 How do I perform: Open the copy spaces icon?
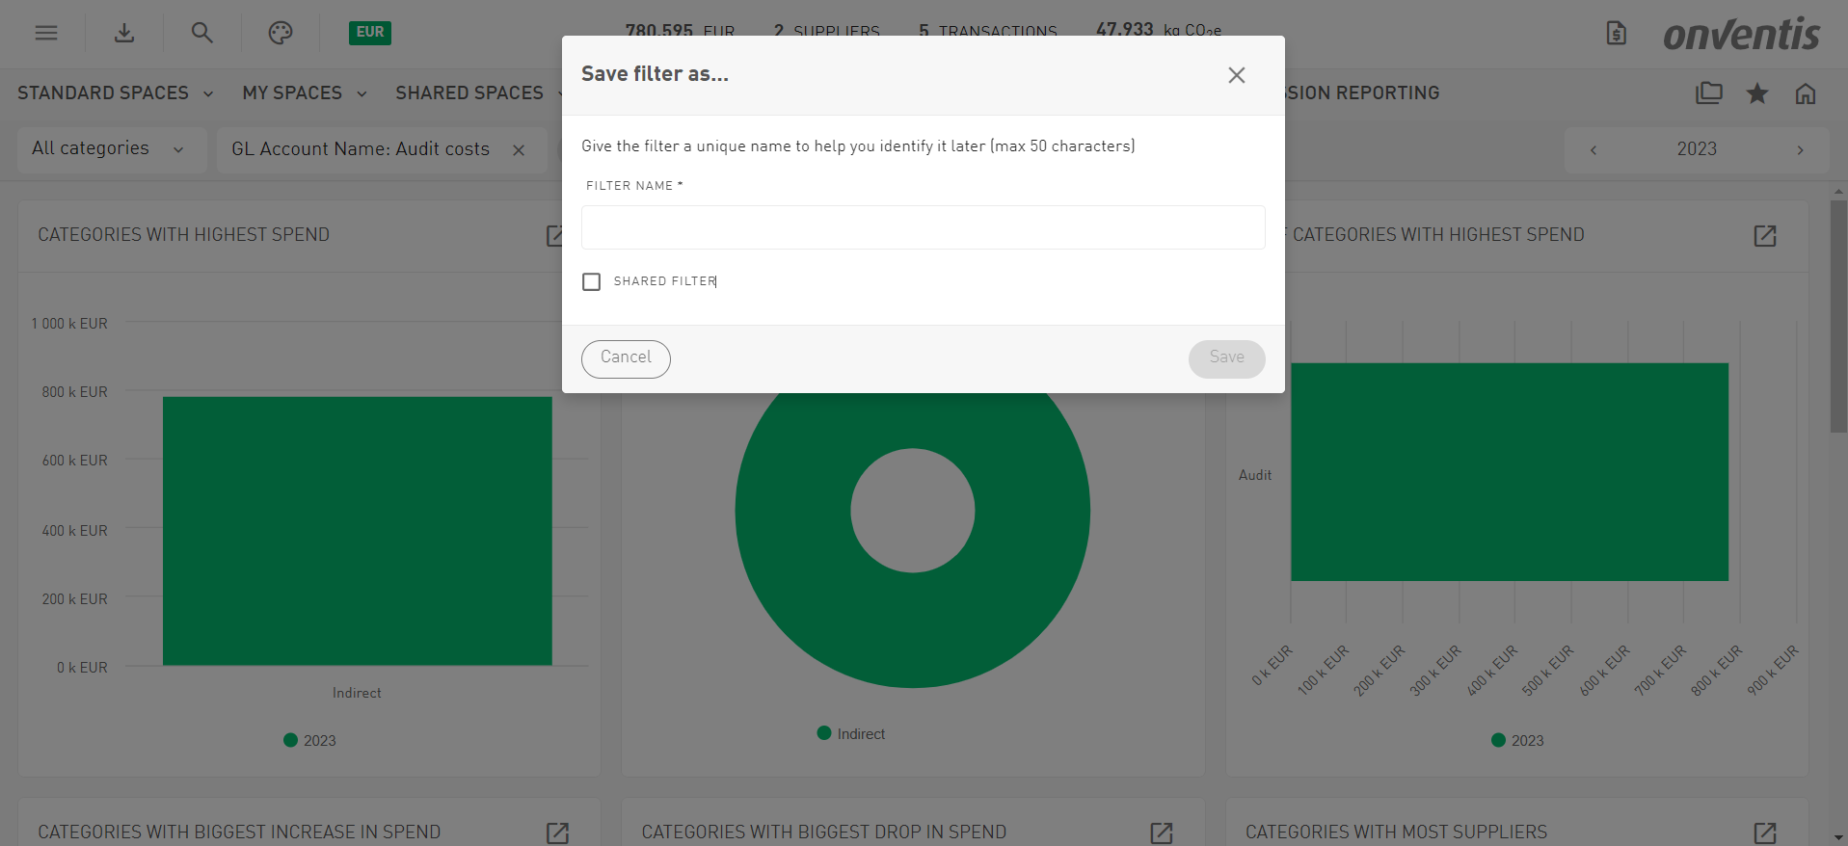1709,93
